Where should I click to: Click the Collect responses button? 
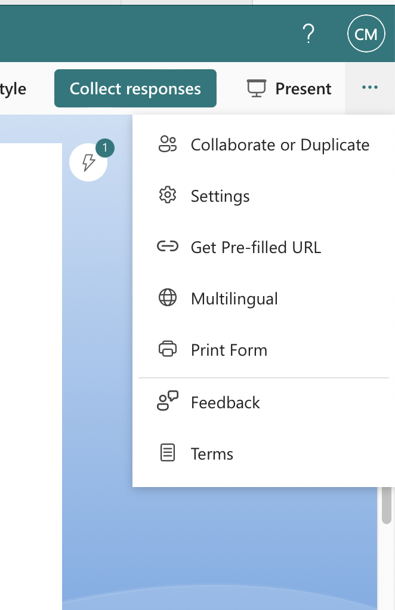(x=135, y=88)
